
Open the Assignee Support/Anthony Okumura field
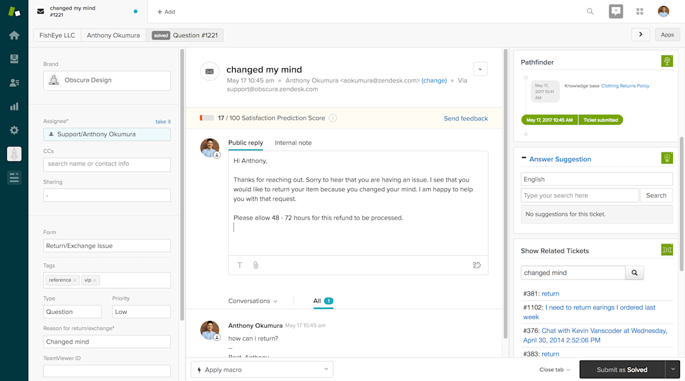click(107, 134)
